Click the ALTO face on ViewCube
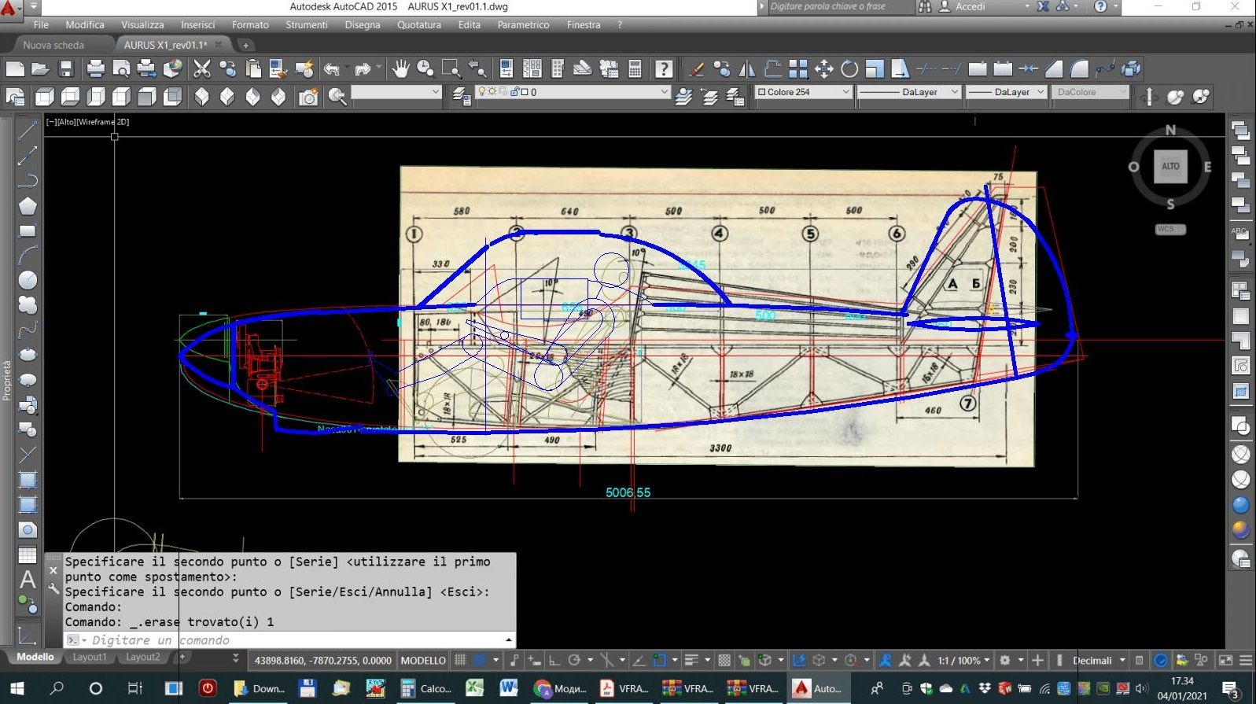The image size is (1256, 704). point(1170,167)
